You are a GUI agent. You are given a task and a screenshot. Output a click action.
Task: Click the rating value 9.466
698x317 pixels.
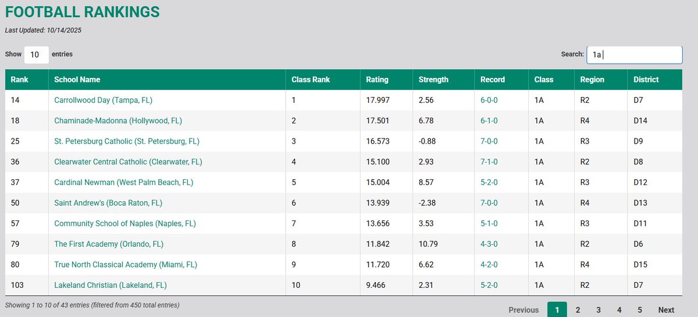coord(376,285)
